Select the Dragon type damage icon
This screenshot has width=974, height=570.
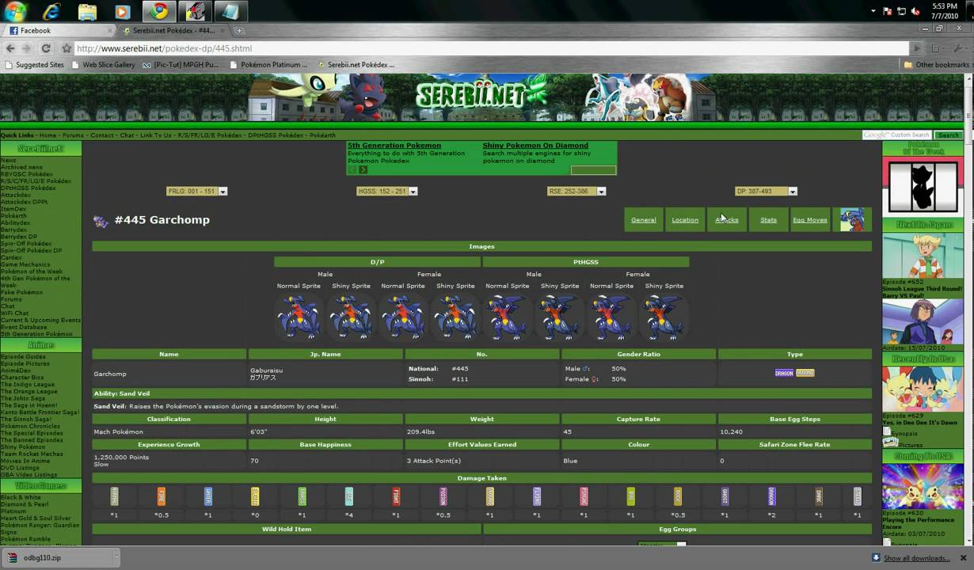(x=771, y=496)
